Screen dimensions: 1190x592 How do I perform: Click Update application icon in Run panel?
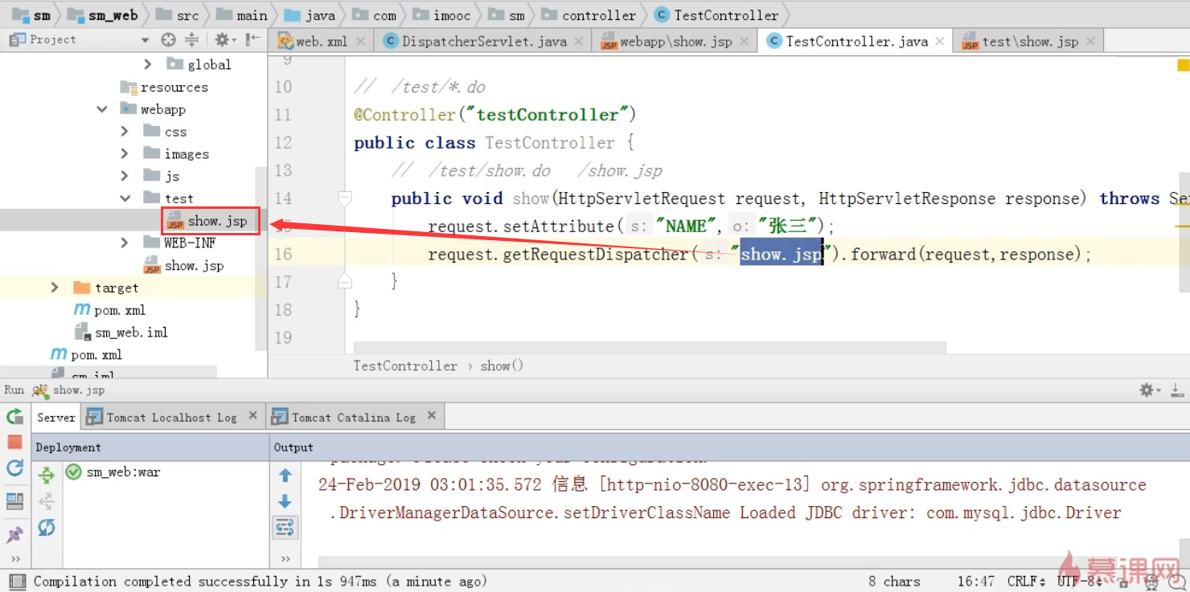coord(14,467)
